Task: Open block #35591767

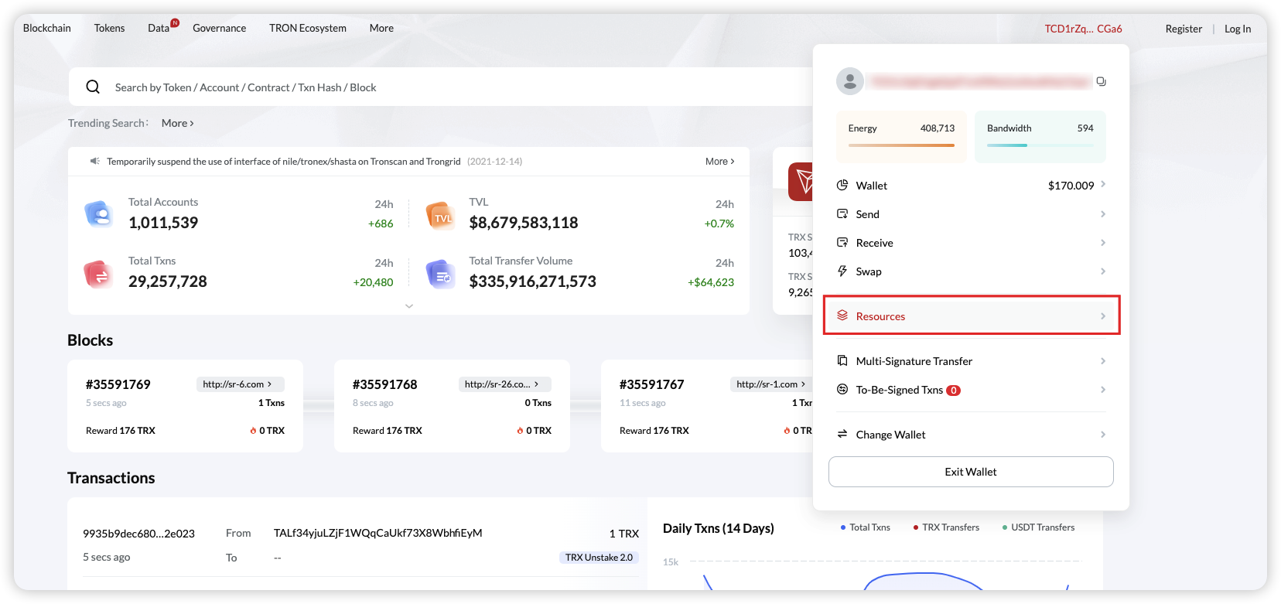Action: [x=652, y=384]
